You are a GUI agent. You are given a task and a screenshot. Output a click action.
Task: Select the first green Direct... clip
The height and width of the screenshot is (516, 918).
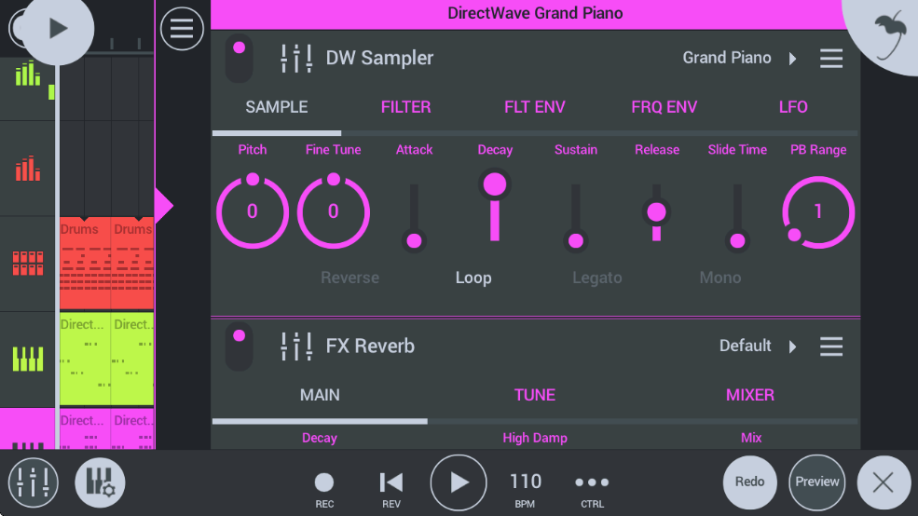tap(85, 359)
